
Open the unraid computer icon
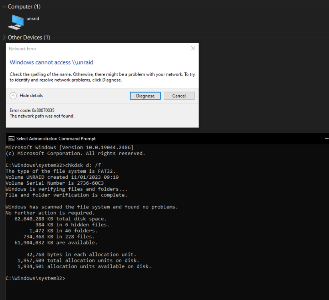(x=16, y=22)
